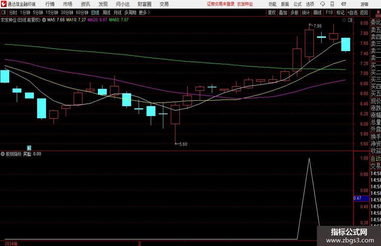381x246 pixels.
Task: Click the MA5: 7.66 indicator label
Action: (56, 20)
